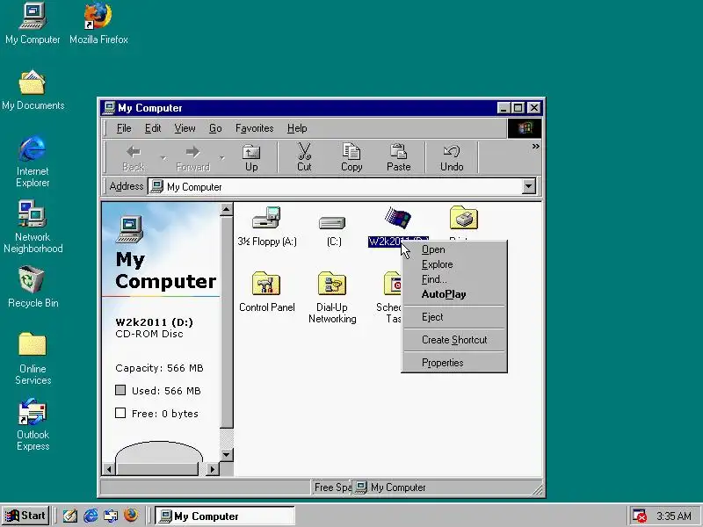Click the system tray error icon
Viewport: 703px width, 527px height.
click(639, 516)
